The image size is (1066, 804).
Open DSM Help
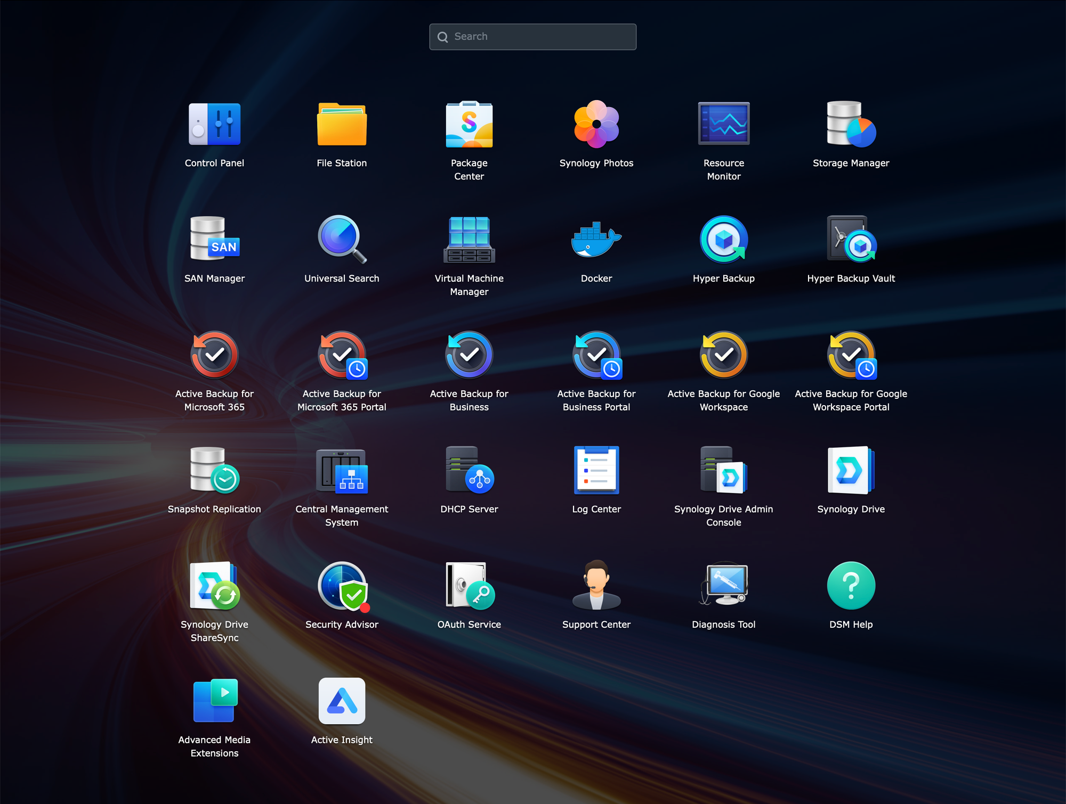pyautogui.click(x=851, y=586)
